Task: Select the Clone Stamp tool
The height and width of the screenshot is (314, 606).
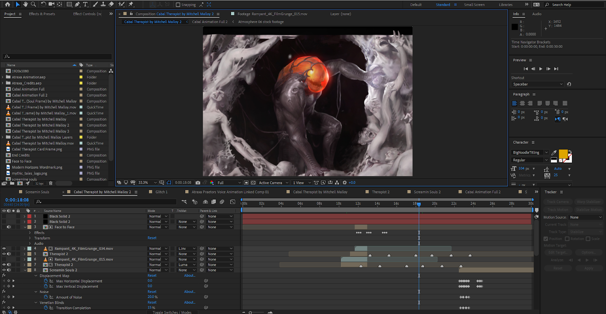Action: pyautogui.click(x=103, y=5)
